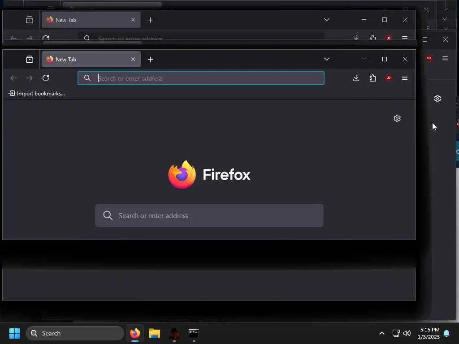Open the Windows Start menu
The width and height of the screenshot is (459, 344).
(14, 333)
